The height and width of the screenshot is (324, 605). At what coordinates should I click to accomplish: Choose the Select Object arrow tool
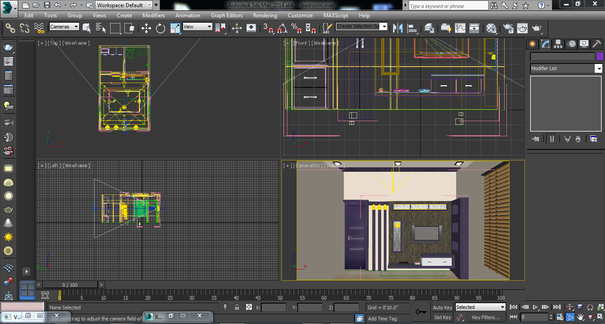(x=87, y=28)
